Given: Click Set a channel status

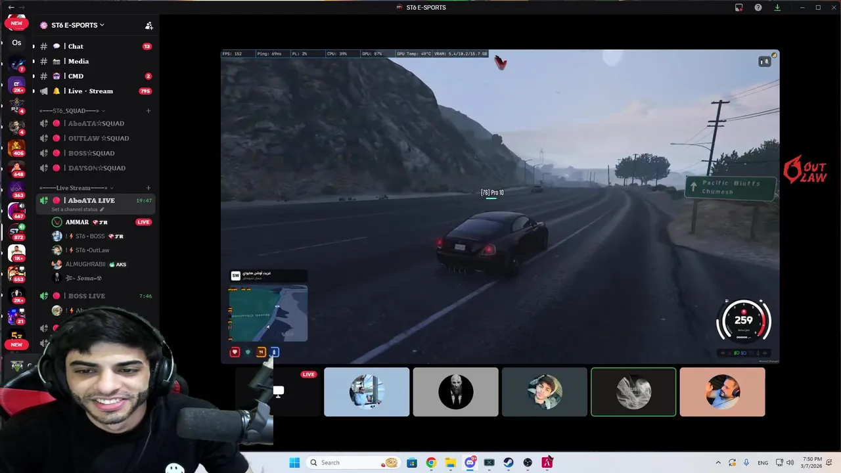Looking at the screenshot, I should [x=78, y=210].
